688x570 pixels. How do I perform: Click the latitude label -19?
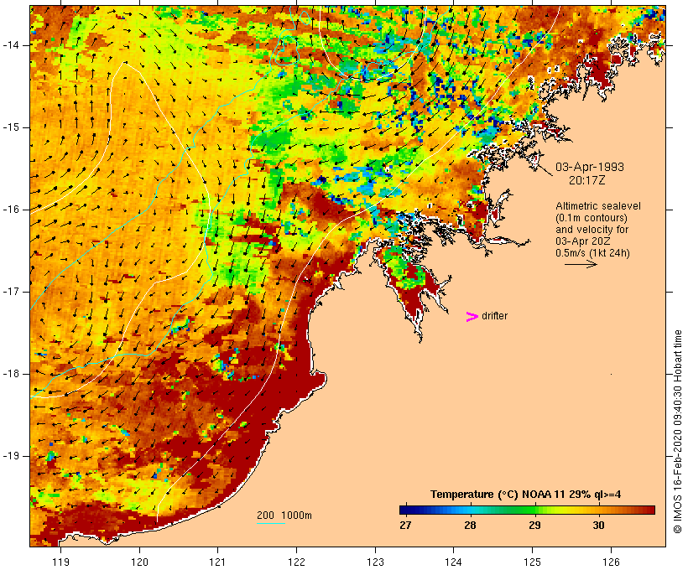tap(11, 456)
